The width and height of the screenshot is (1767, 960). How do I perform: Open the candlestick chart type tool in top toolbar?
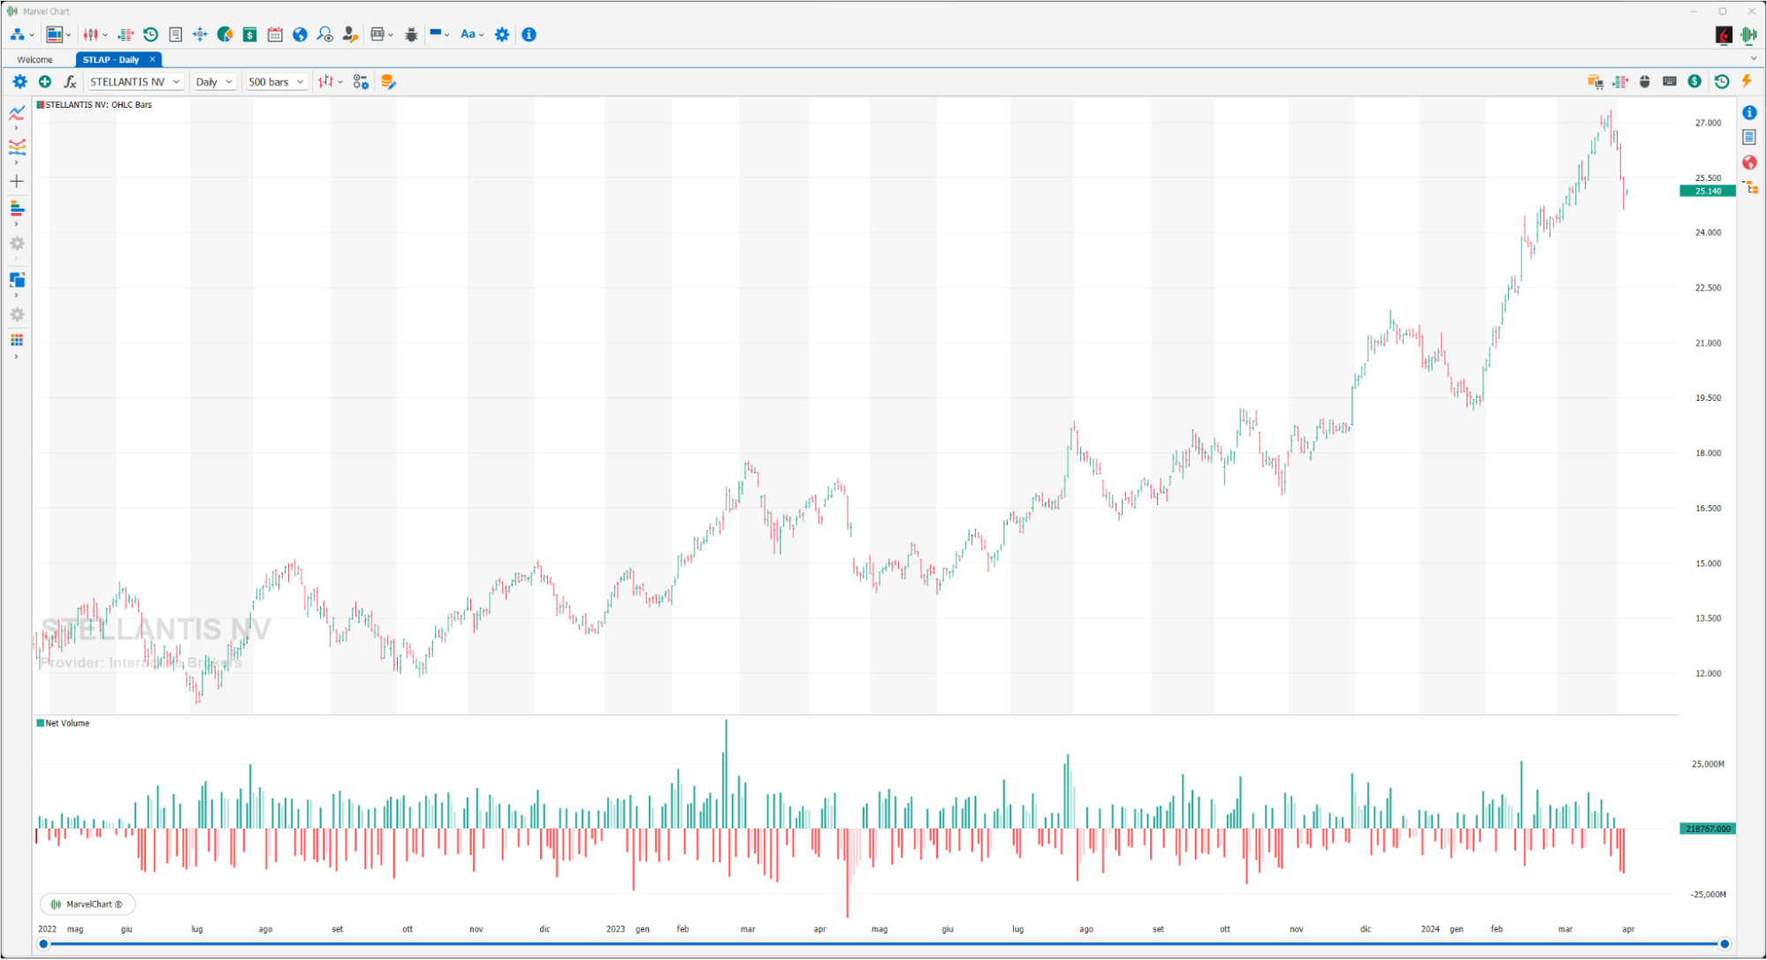coord(90,34)
